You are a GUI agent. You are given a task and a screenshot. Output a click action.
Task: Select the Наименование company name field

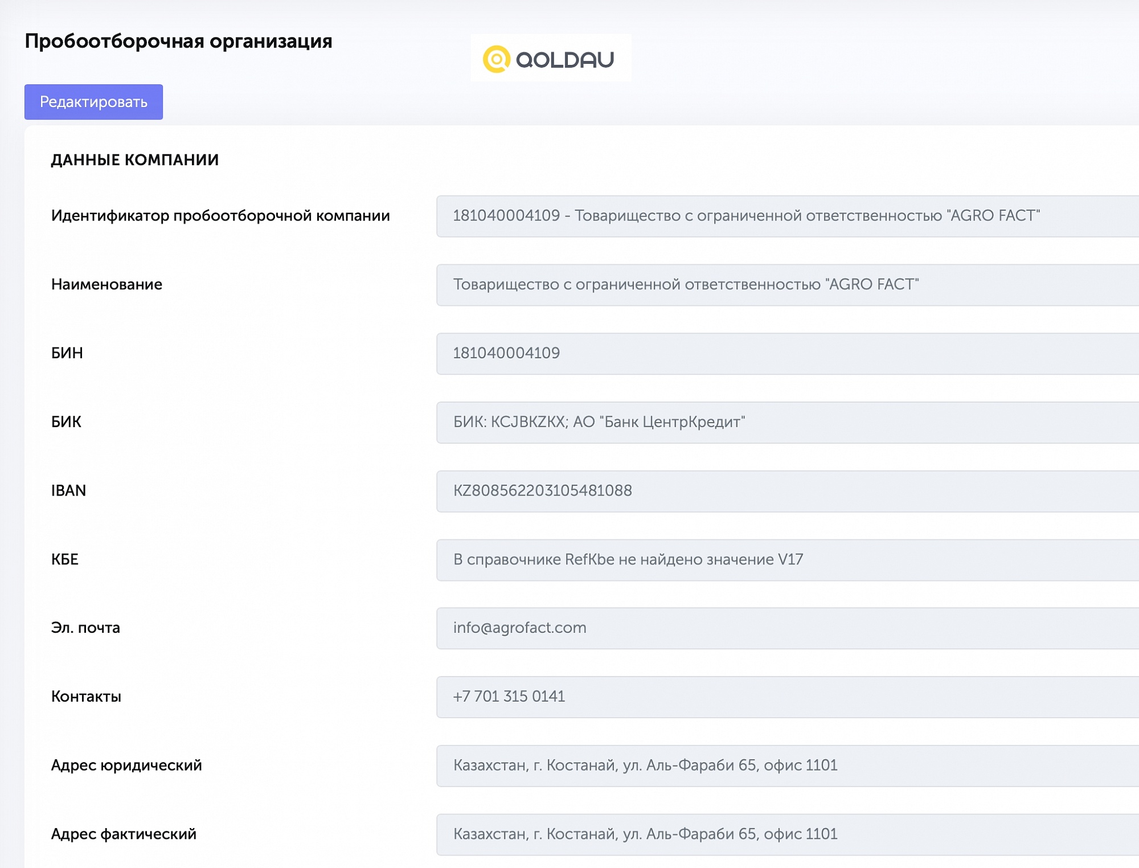pos(786,285)
